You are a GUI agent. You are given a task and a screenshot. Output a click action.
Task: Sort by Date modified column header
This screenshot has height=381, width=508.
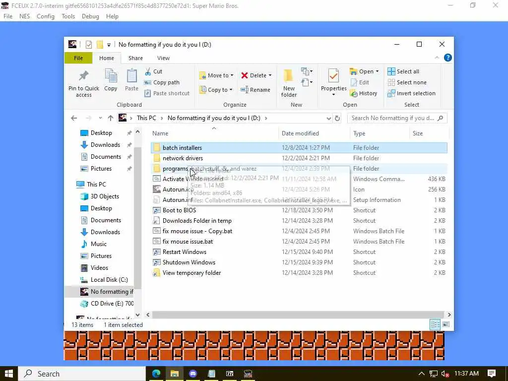tap(314, 133)
